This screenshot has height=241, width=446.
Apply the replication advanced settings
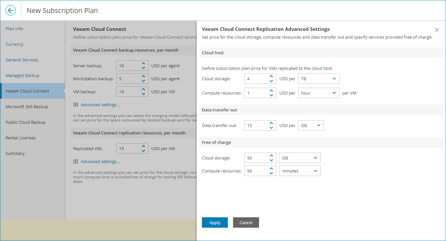(215, 222)
